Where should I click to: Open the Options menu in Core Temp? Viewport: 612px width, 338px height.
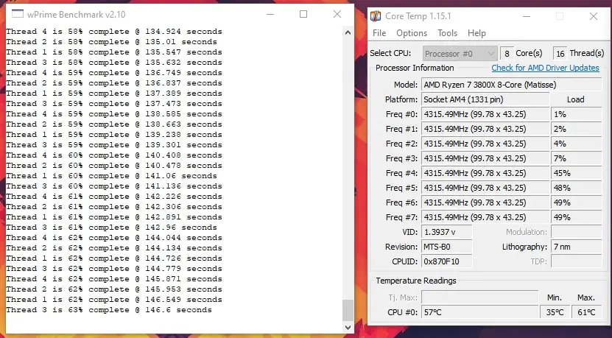pos(412,33)
